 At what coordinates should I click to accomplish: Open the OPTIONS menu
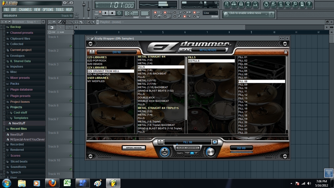tap(48, 10)
